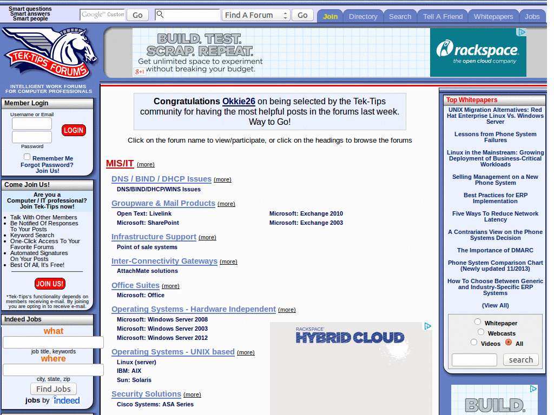Open Cisco Systems: ASA Series forum
Viewport: 554px width, 415px height.
155,404
